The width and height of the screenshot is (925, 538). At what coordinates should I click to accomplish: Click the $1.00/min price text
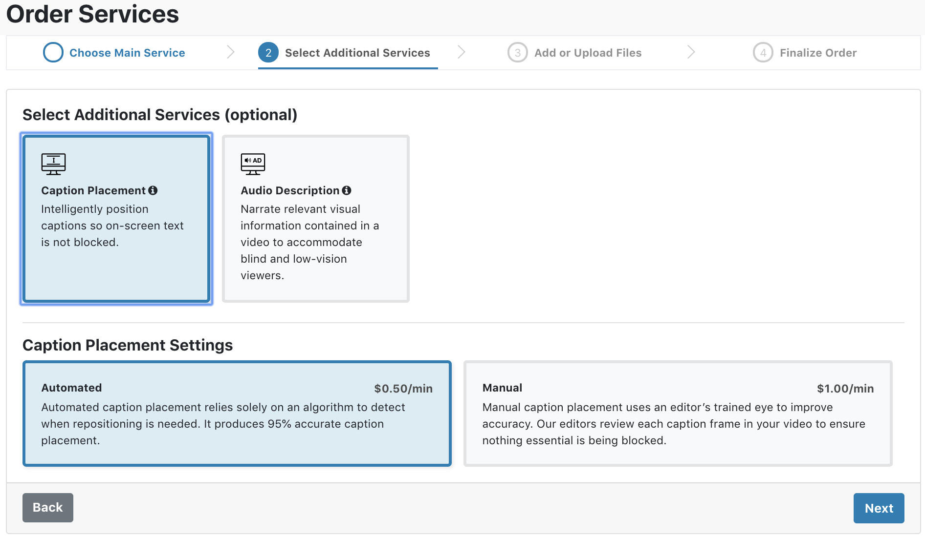pyautogui.click(x=845, y=389)
